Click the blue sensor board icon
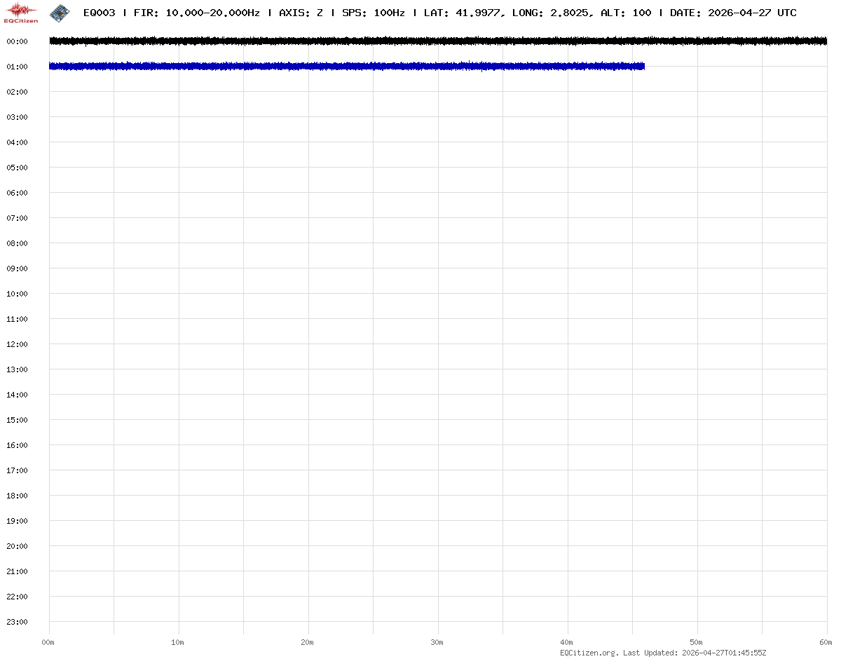 pyautogui.click(x=60, y=12)
